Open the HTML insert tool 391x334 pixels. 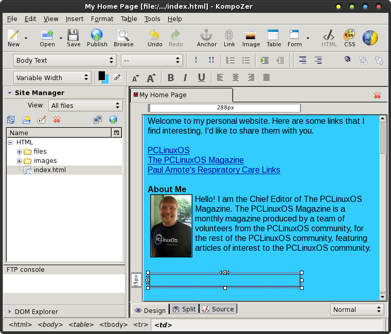click(x=329, y=38)
